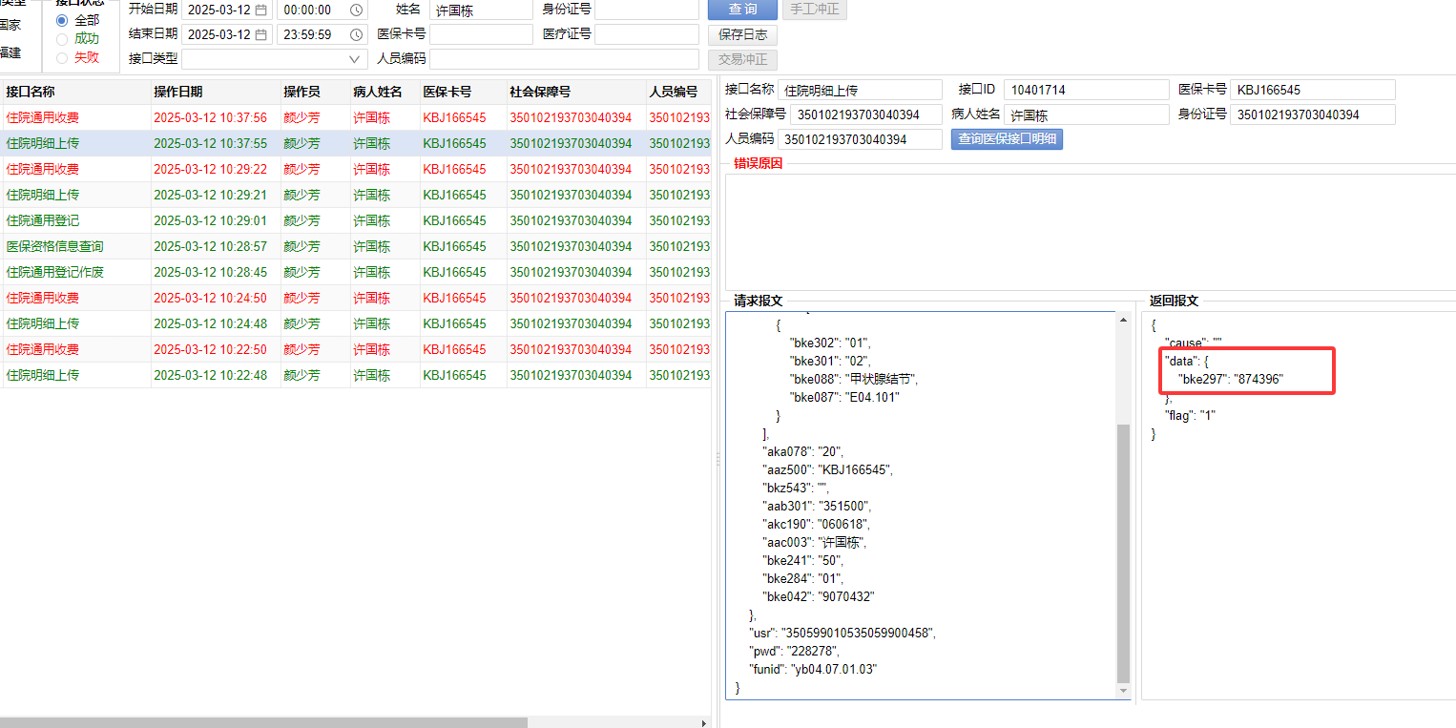The image size is (1456, 728).
Task: Click the clock icon beside 23:59:59
Action: pos(356,34)
